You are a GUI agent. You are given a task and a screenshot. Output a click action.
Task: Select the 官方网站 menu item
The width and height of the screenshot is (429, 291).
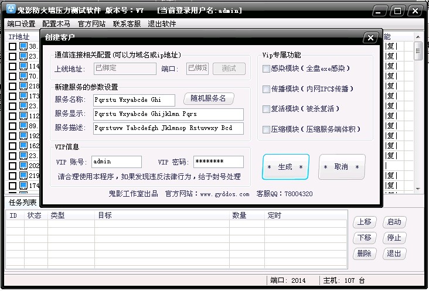(91, 24)
